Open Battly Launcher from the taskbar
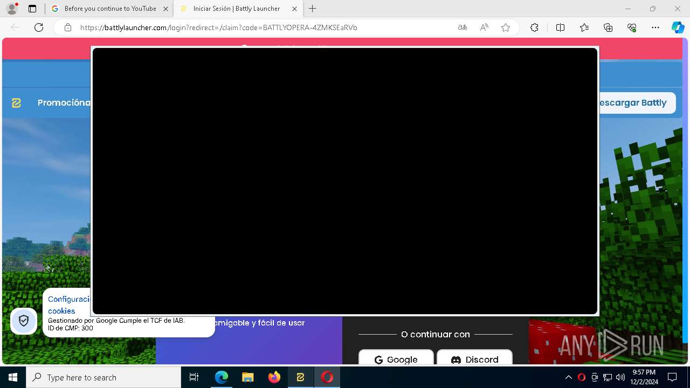The width and height of the screenshot is (690, 388). [301, 377]
